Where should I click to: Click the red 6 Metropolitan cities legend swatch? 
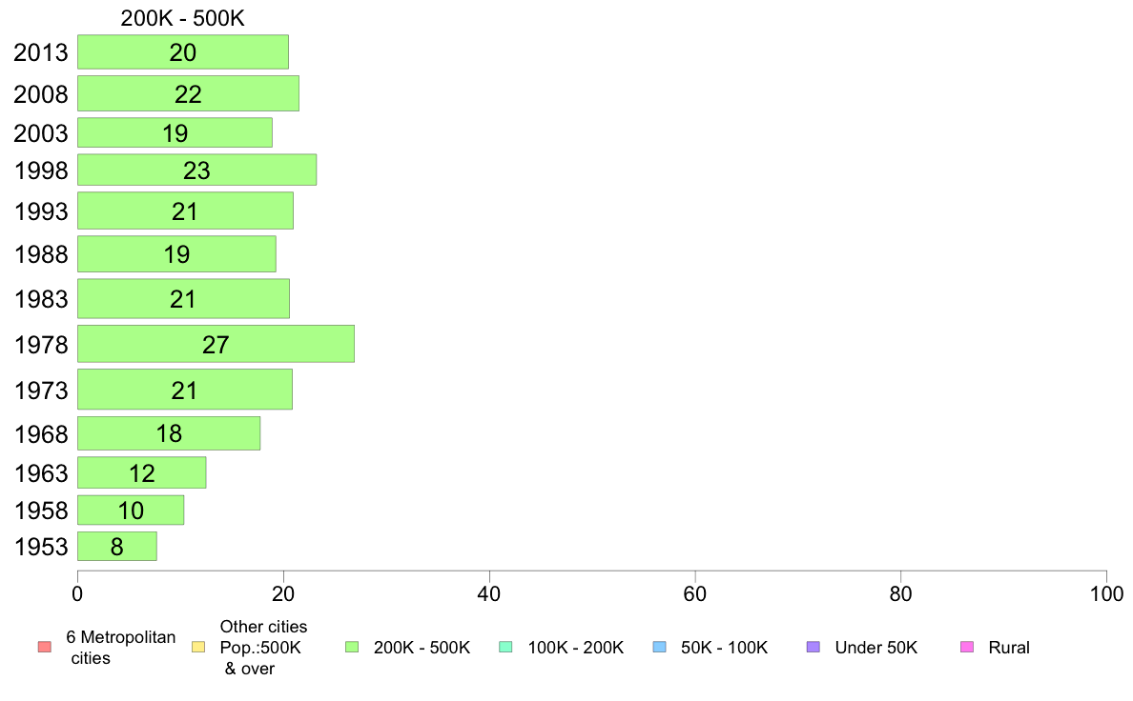coord(44,648)
